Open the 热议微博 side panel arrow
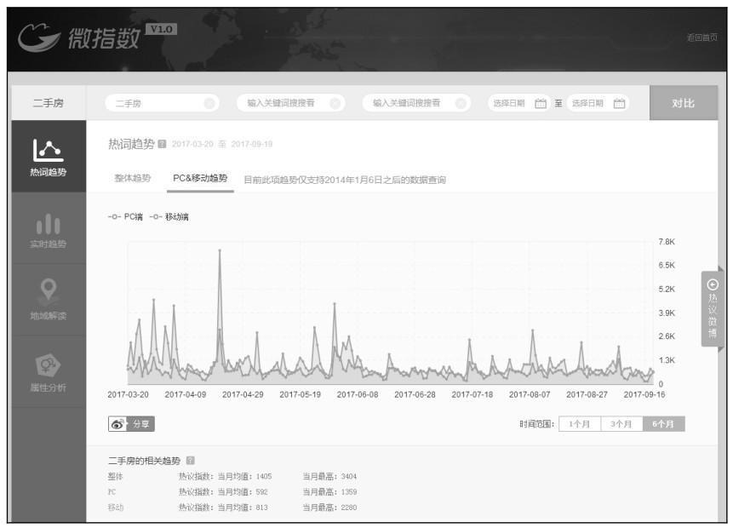The width and height of the screenshot is (733, 528). (x=713, y=284)
